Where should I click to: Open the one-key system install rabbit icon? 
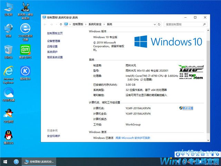(x=25, y=11)
